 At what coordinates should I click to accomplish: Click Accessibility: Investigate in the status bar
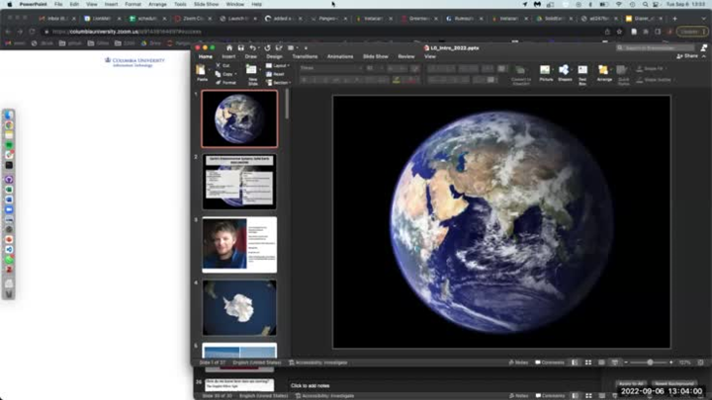click(x=316, y=362)
